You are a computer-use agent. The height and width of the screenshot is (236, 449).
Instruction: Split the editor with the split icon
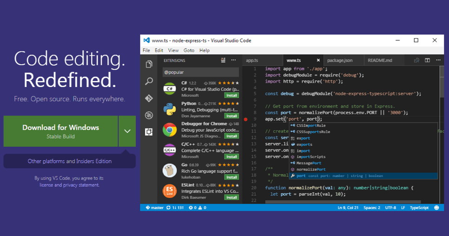tap(427, 60)
